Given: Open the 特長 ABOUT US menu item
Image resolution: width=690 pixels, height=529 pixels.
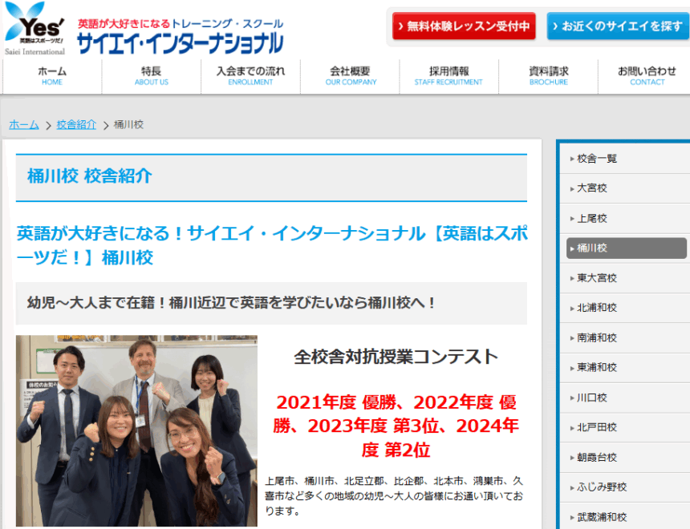Looking at the screenshot, I should pos(151,76).
